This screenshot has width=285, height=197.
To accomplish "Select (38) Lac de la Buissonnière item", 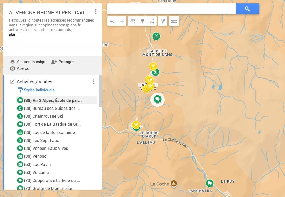I will tap(57, 132).
